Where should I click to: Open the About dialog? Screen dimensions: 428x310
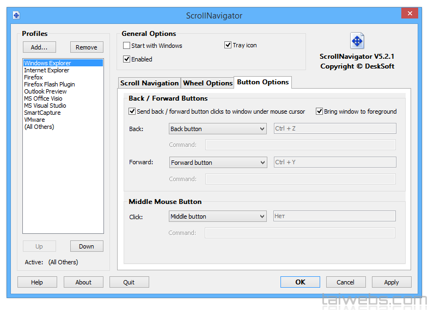point(83,282)
